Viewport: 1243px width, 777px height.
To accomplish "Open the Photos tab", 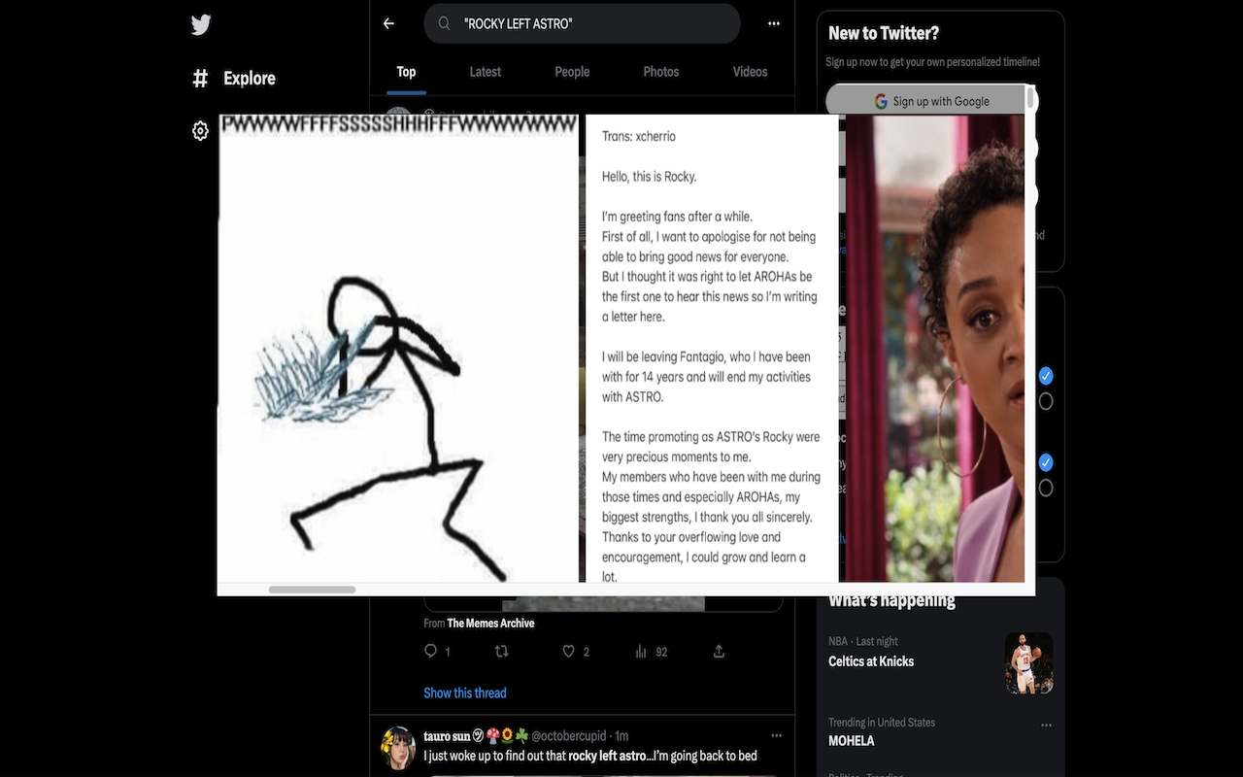I will pos(661,72).
